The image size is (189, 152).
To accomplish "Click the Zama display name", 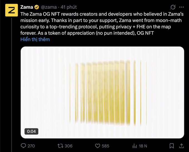I will pyautogui.click(x=27, y=7).
